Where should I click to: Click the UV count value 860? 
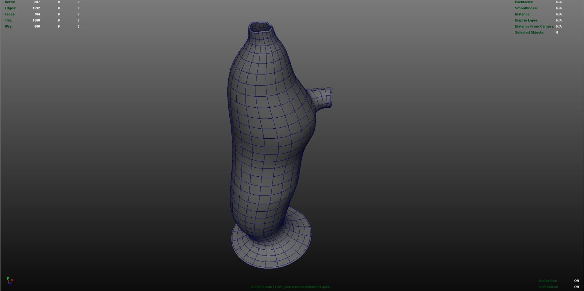pos(37,26)
